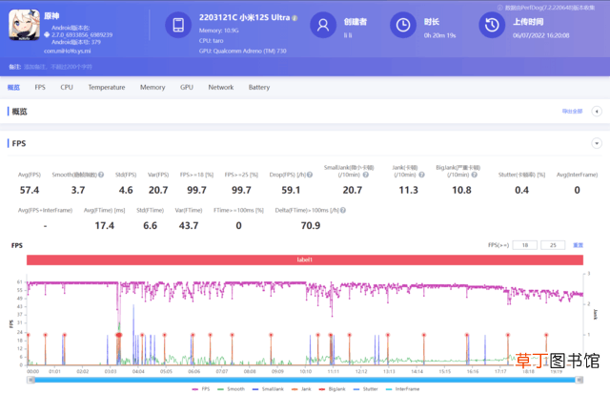Click the duration clock icon
Image resolution: width=610 pixels, height=394 pixels.
click(403, 25)
